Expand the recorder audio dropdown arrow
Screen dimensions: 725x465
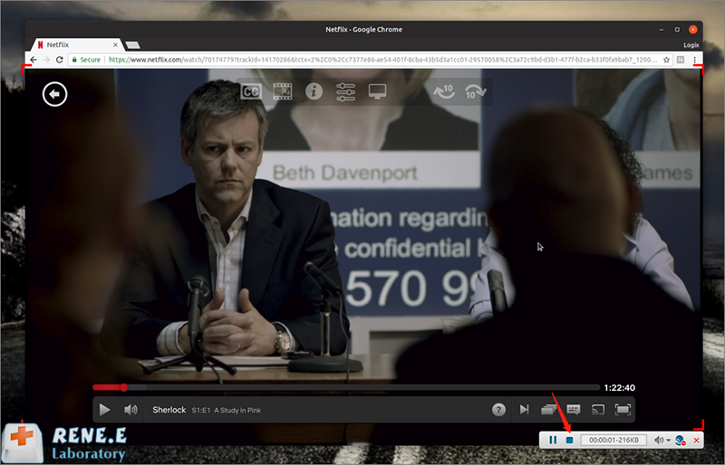pyautogui.click(x=668, y=441)
